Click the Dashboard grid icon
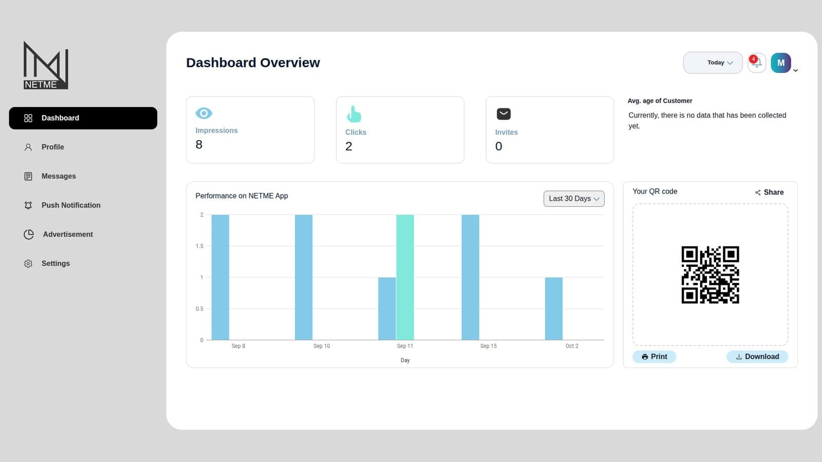 pyautogui.click(x=28, y=118)
